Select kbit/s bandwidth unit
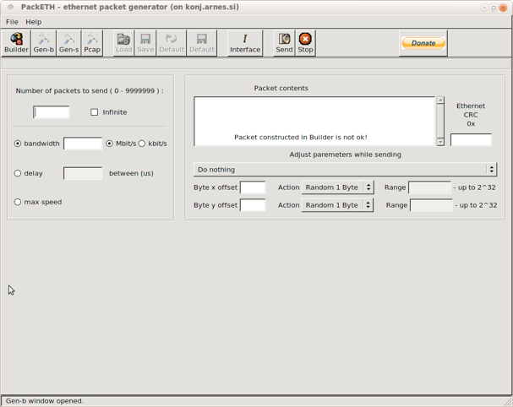Viewport: 513px width, 407px height. (x=142, y=144)
